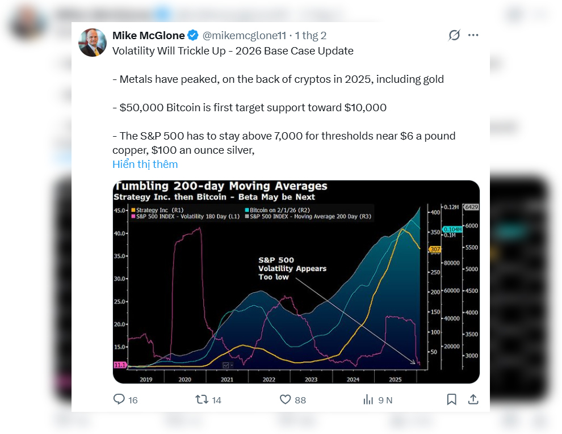Reply to Mike McGlone's post

click(x=119, y=399)
